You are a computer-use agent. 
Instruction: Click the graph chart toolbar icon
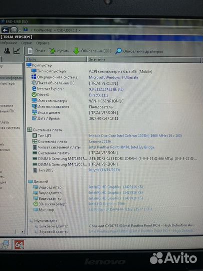17,51
